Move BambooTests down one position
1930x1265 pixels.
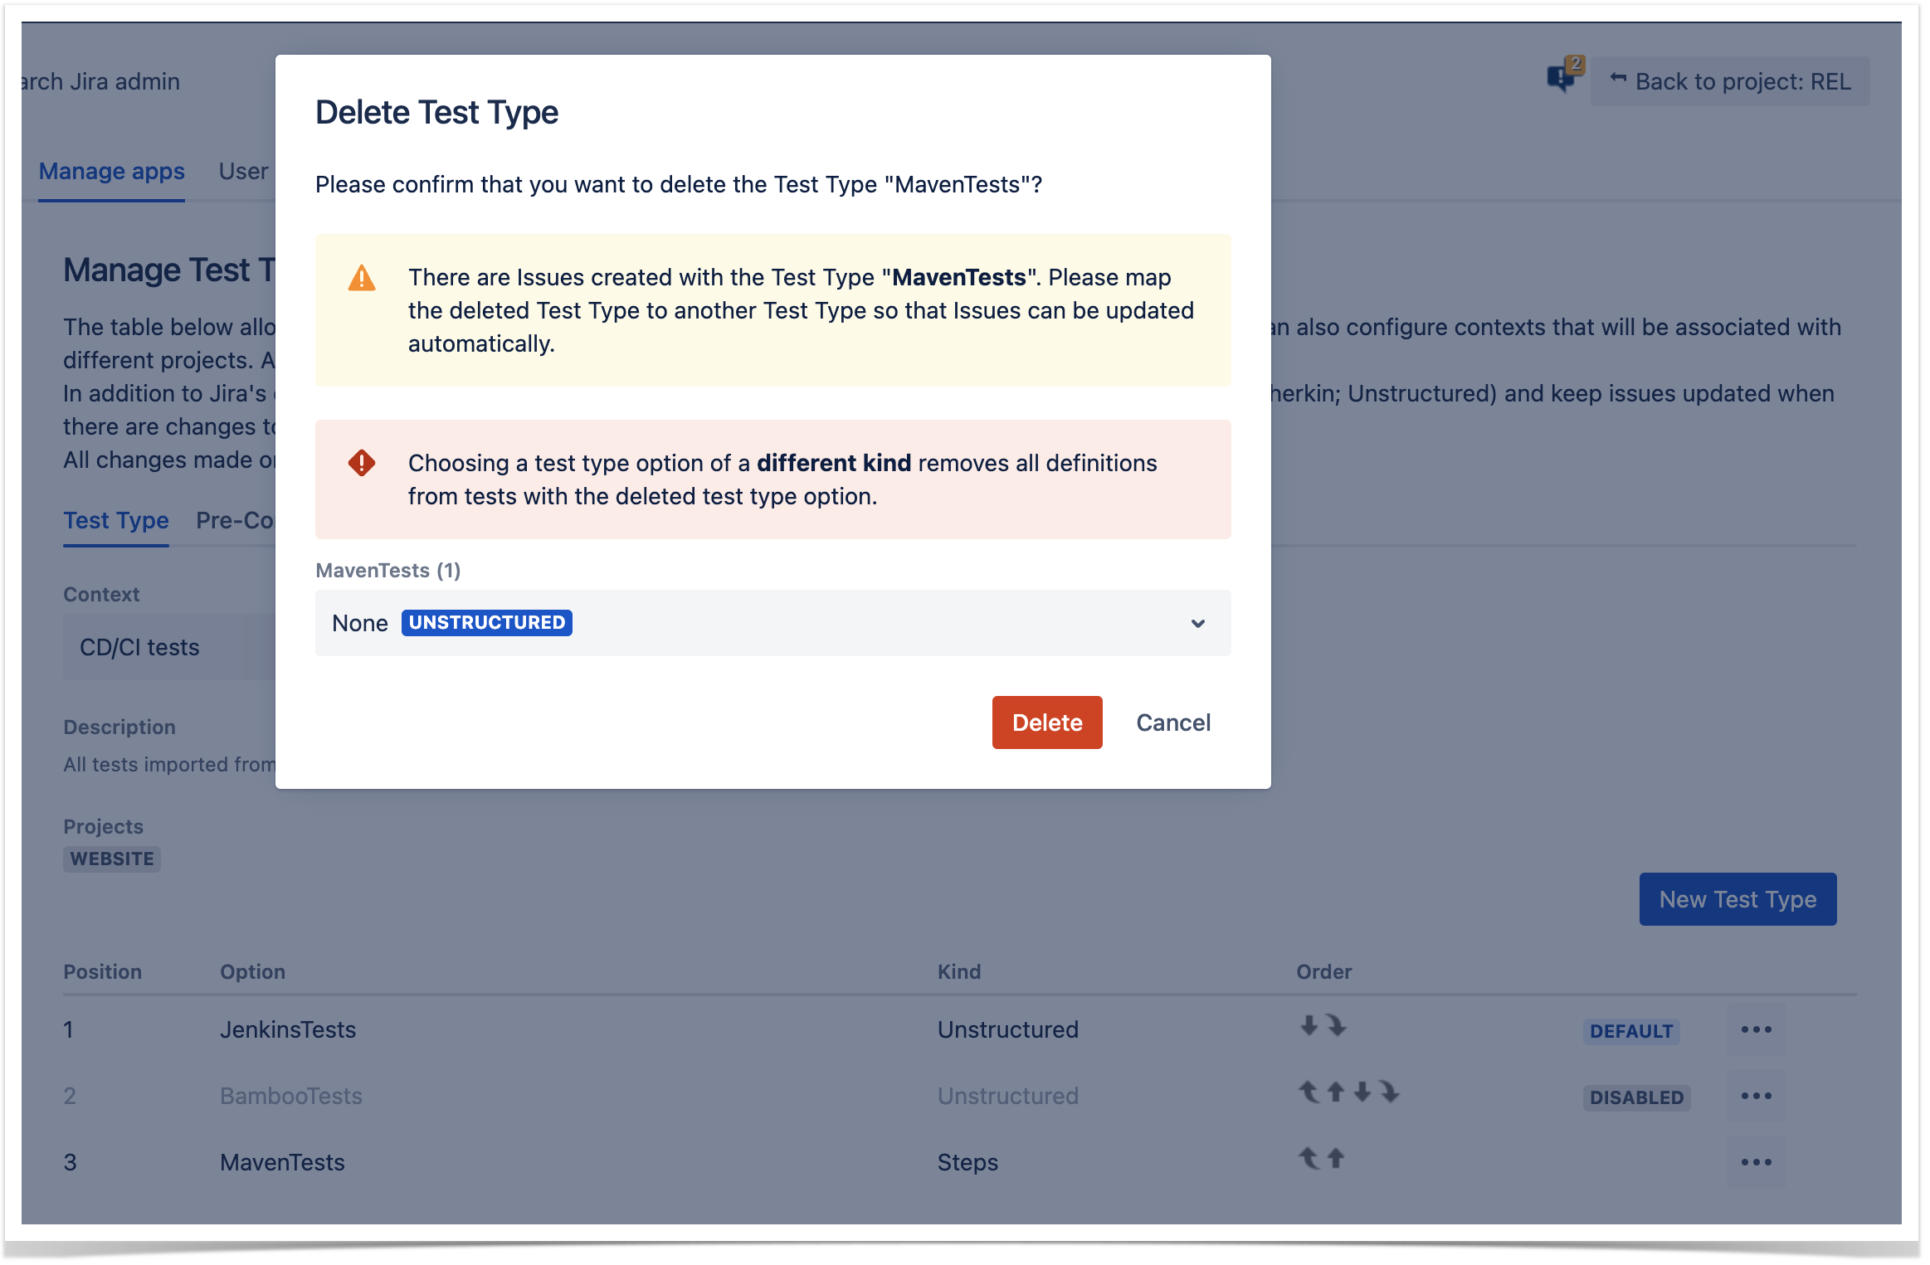tap(1361, 1092)
